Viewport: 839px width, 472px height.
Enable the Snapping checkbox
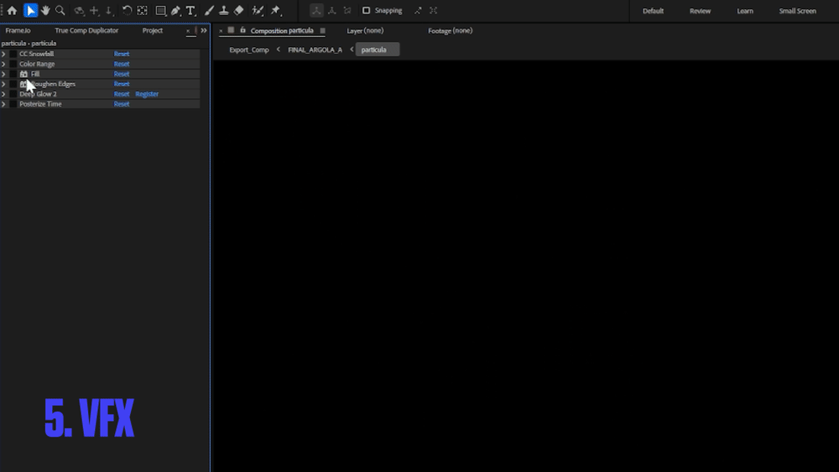[x=366, y=11]
